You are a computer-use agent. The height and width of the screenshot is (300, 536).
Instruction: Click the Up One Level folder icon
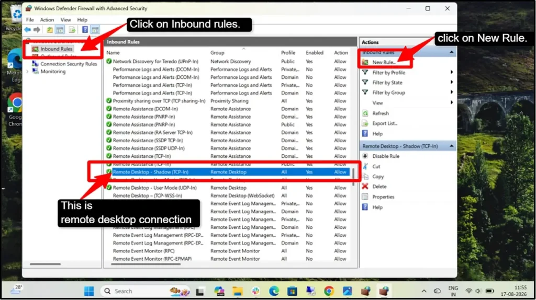50,30
